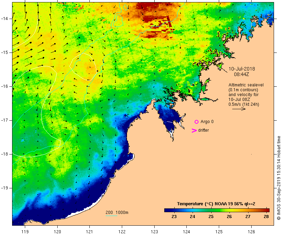Click the magenta drifter arrow legend marker
The height and width of the screenshot is (235, 283).
point(194,131)
